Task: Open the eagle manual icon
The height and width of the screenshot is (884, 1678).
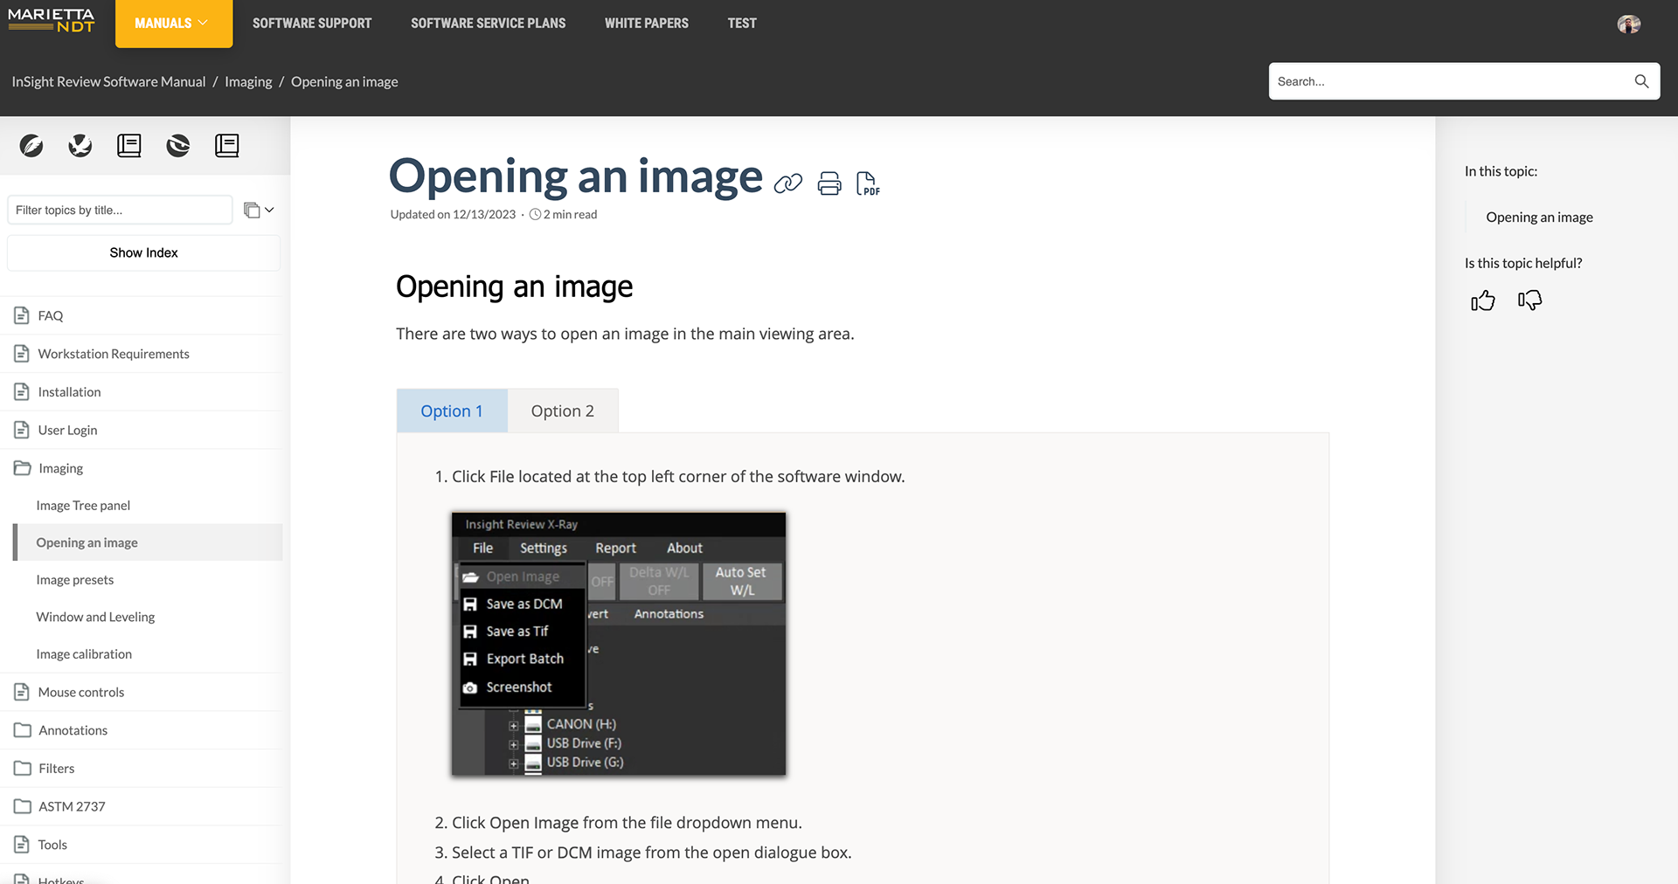Action: tap(80, 146)
